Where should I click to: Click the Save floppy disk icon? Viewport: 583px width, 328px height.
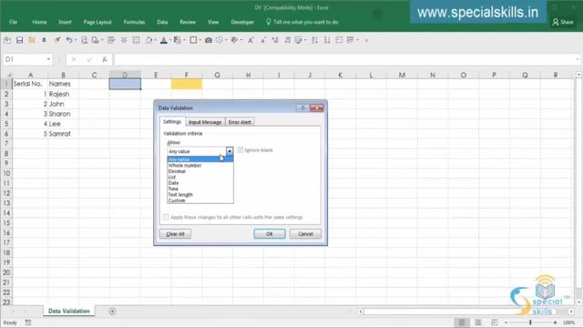point(19,40)
